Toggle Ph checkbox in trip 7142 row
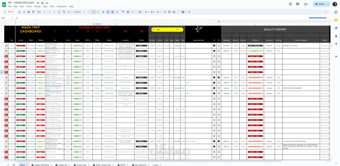 click(x=214, y=83)
